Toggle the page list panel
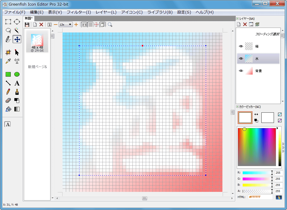This screenshot has width=287, height=210. [x=103, y=25]
